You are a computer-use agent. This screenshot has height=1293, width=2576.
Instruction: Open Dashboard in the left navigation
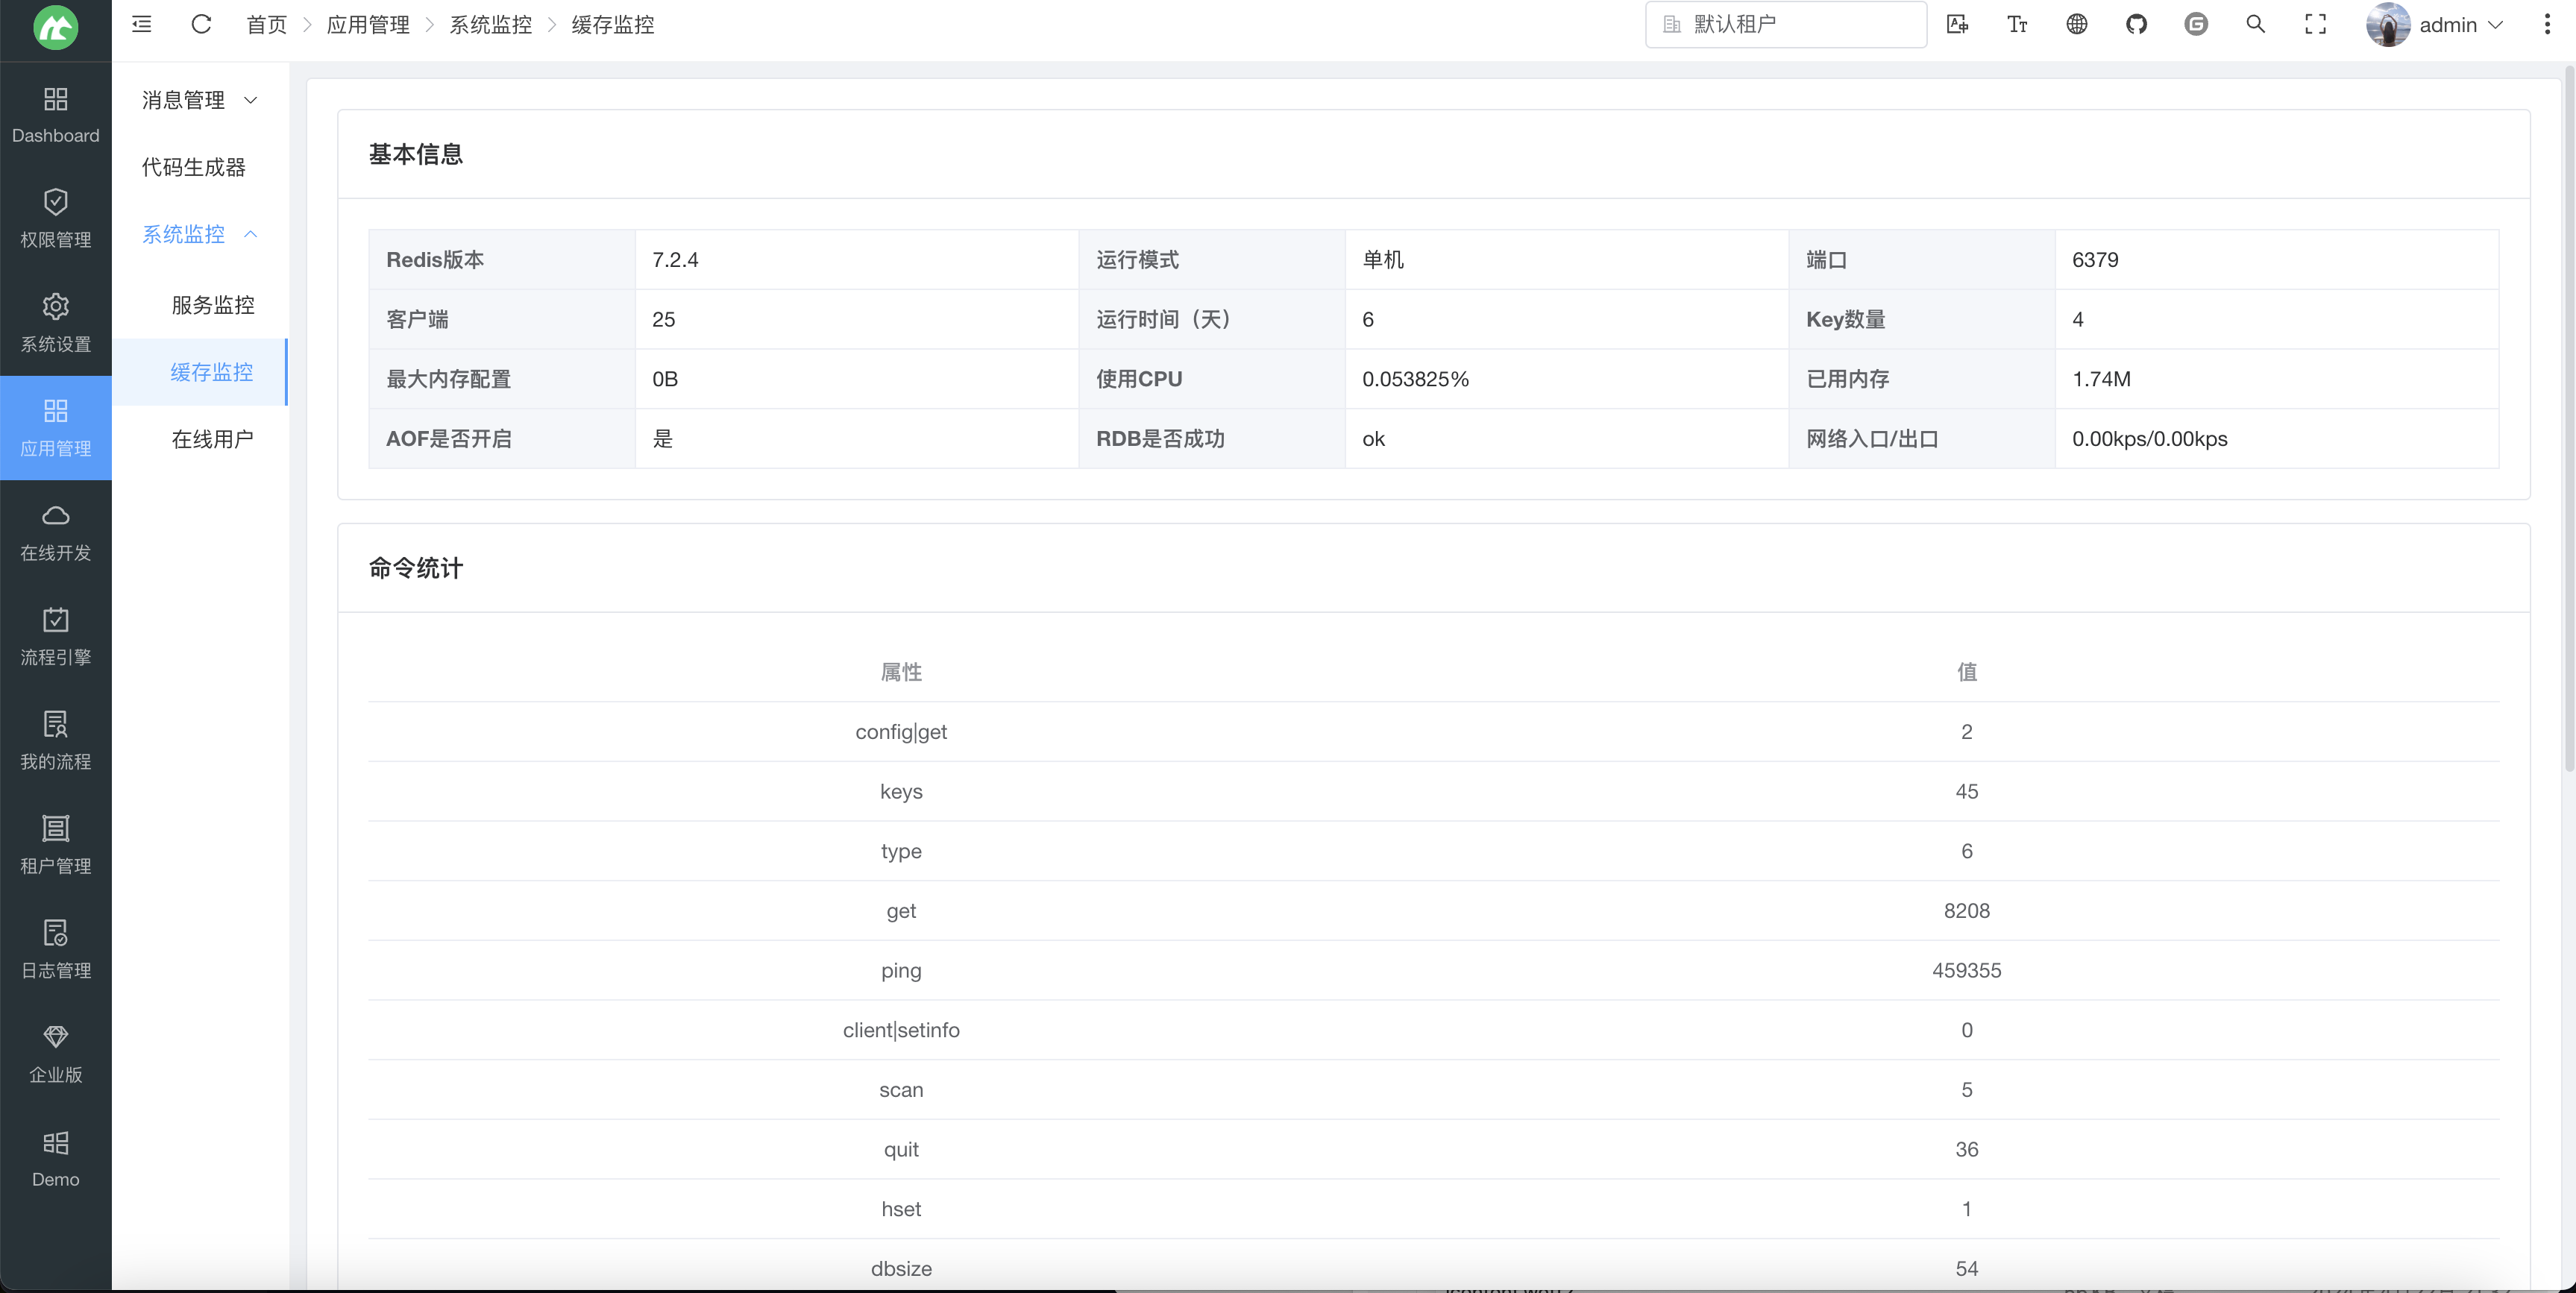coord(56,114)
